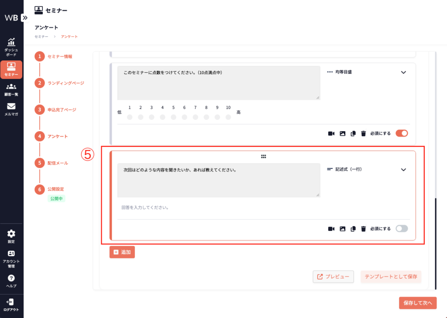This screenshot has height=318, width=447.
Task: Expand the sidebar with the WB arrow
Action: tap(24, 18)
